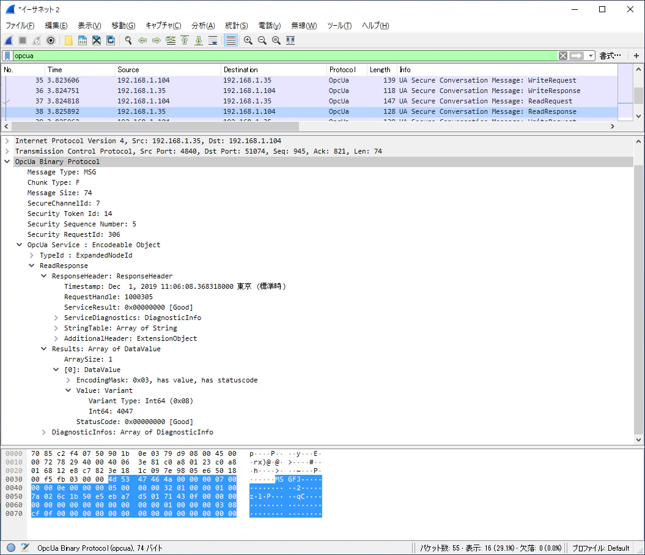645x555 pixels.
Task: Open capture file properties from the status bar
Action: point(25,548)
